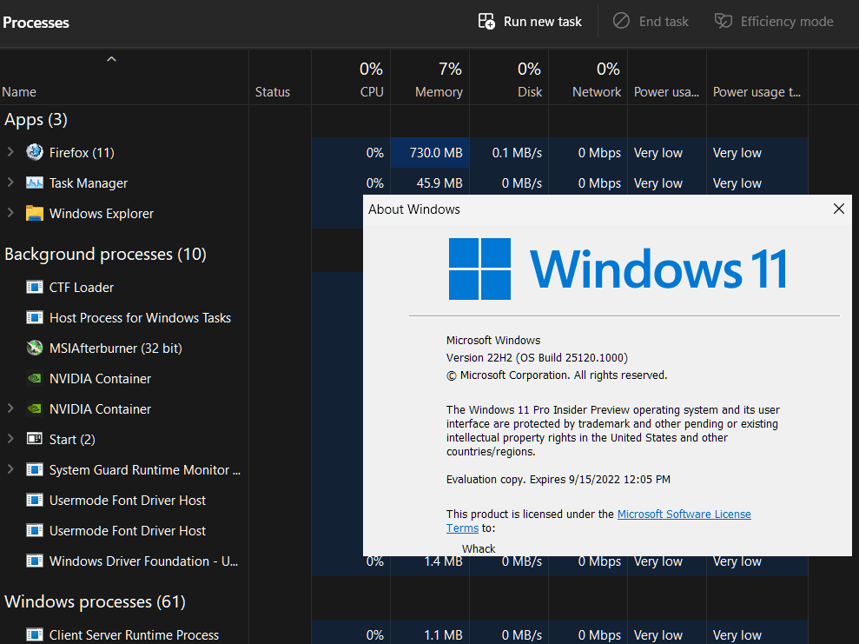
Task: Expand the Windows Explorer process entry
Action: coord(10,213)
